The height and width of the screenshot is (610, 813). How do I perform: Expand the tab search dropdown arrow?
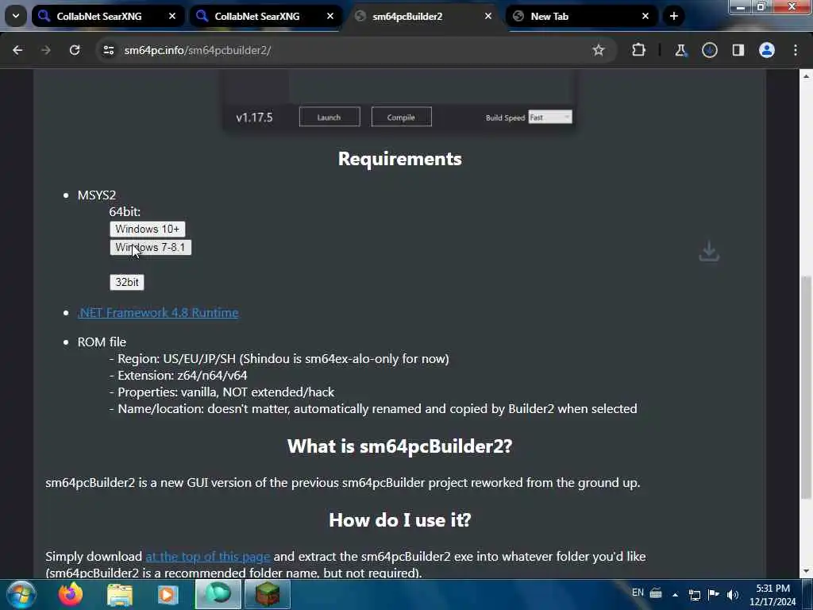point(16,16)
